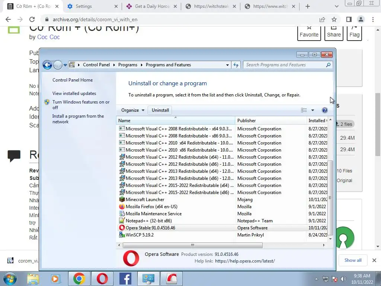The image size is (381, 286).
Task: Select Microsoft Visual C++ 2010 x86 Redistributable row
Action: pos(223,150)
